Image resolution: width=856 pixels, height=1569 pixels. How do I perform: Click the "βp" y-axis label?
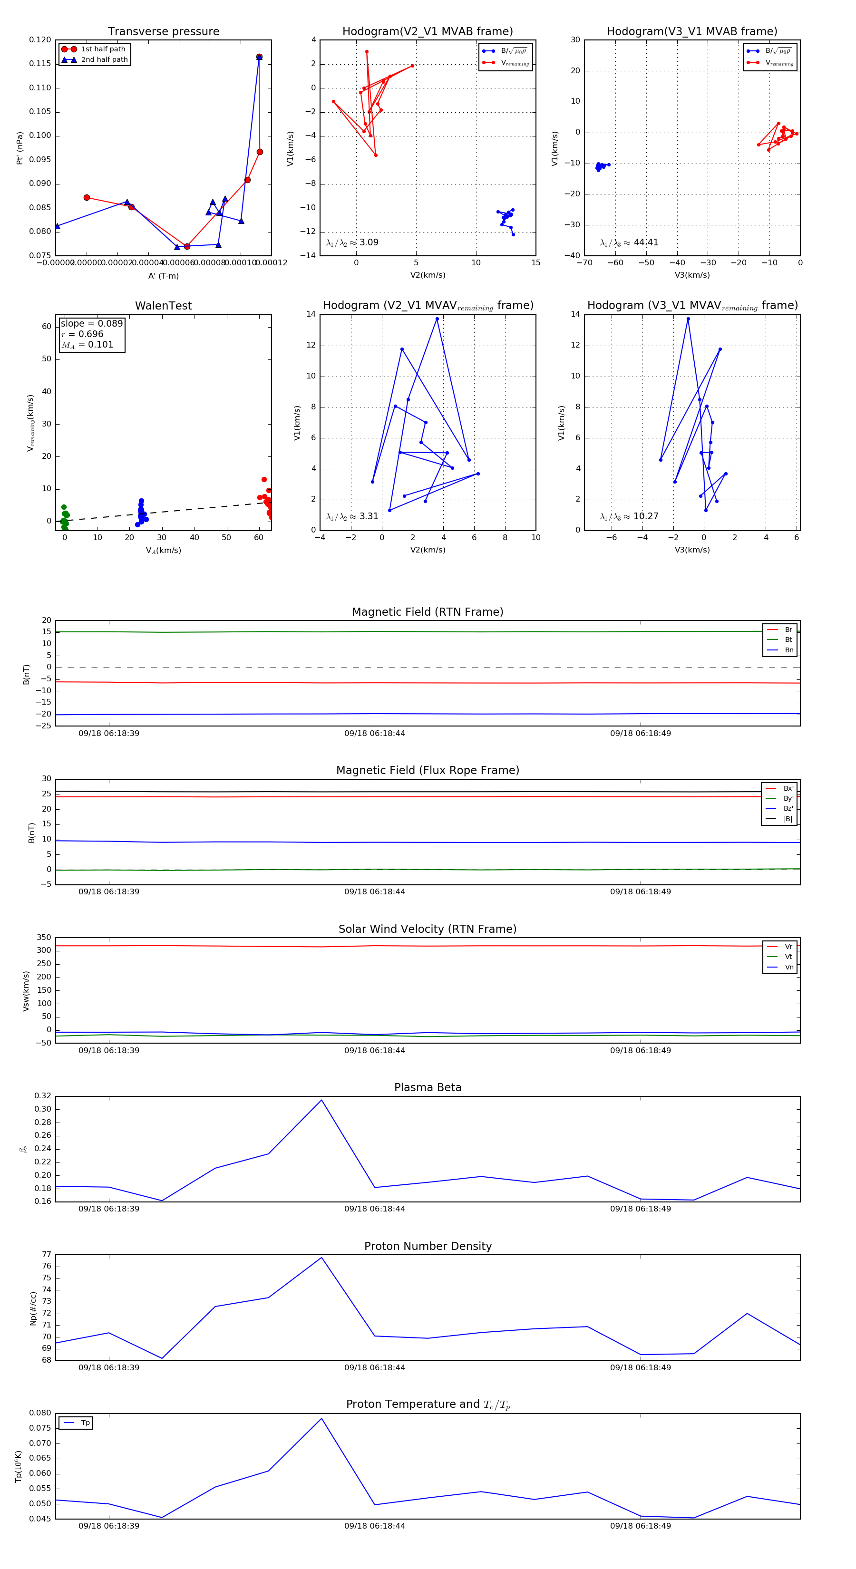(23, 1149)
